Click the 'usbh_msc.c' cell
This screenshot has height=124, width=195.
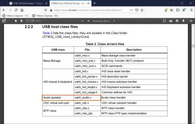coord(87,56)
